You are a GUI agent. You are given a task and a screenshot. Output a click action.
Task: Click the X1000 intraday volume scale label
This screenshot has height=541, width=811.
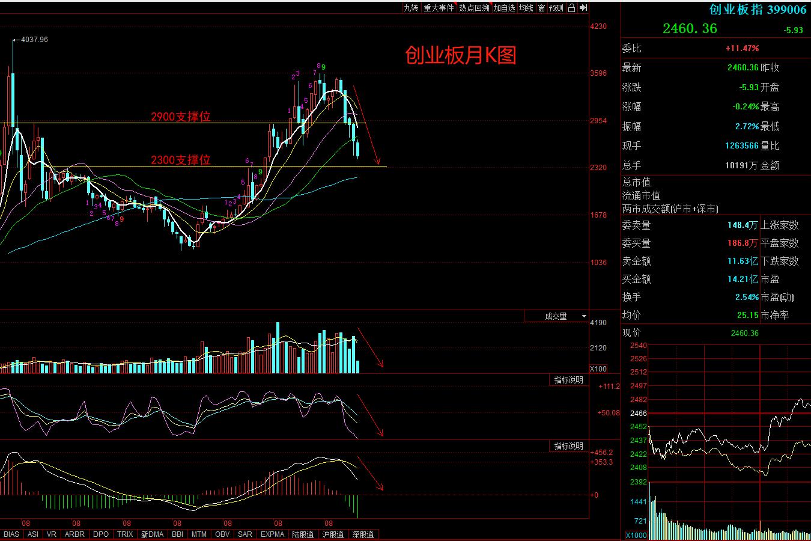click(636, 535)
